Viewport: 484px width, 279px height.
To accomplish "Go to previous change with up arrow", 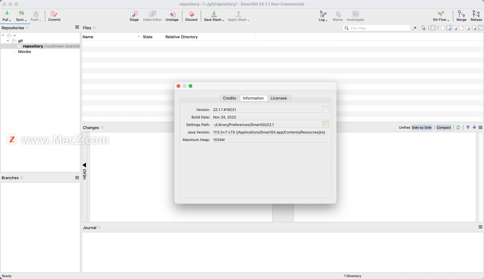I will click(468, 127).
